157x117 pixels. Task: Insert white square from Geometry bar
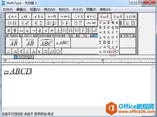pos(46,51)
